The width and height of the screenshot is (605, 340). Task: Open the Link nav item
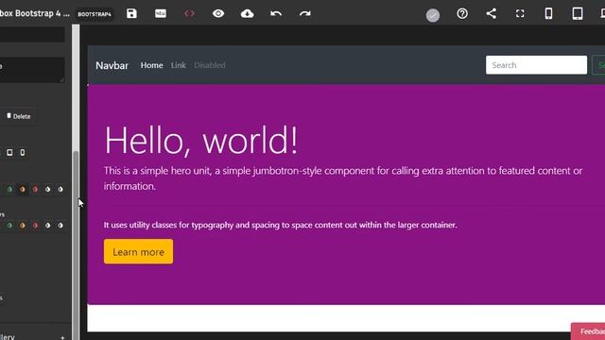(179, 65)
